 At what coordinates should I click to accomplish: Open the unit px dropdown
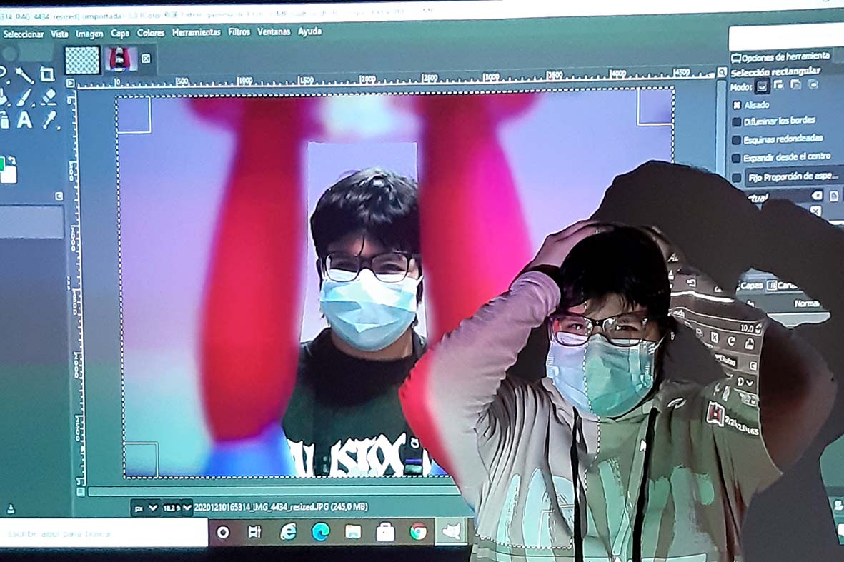click(146, 507)
